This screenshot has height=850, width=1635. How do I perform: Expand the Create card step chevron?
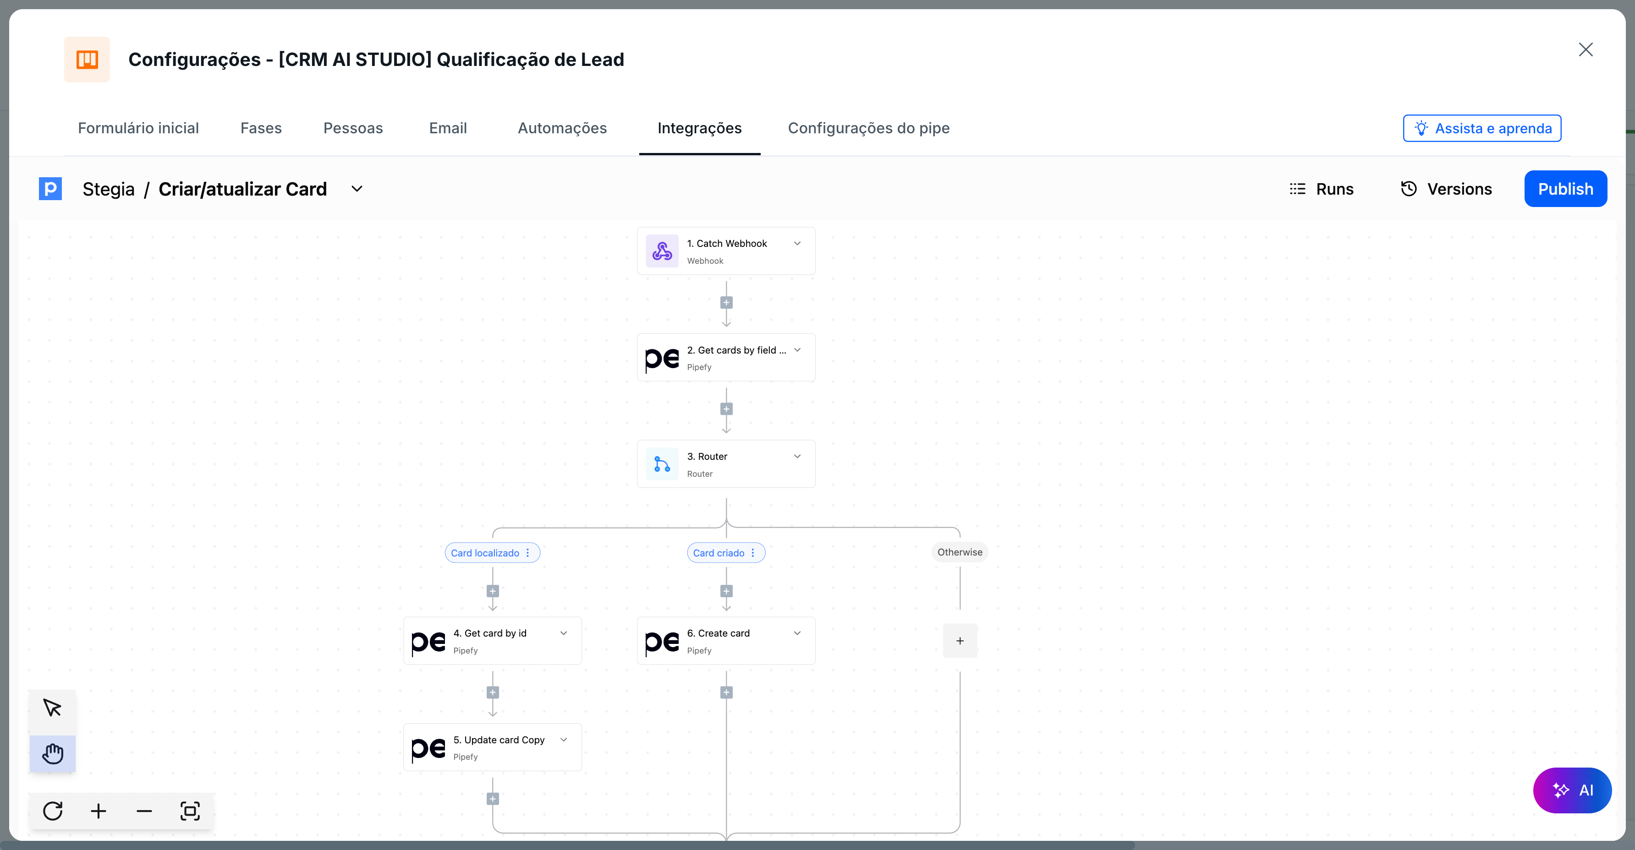click(x=797, y=633)
